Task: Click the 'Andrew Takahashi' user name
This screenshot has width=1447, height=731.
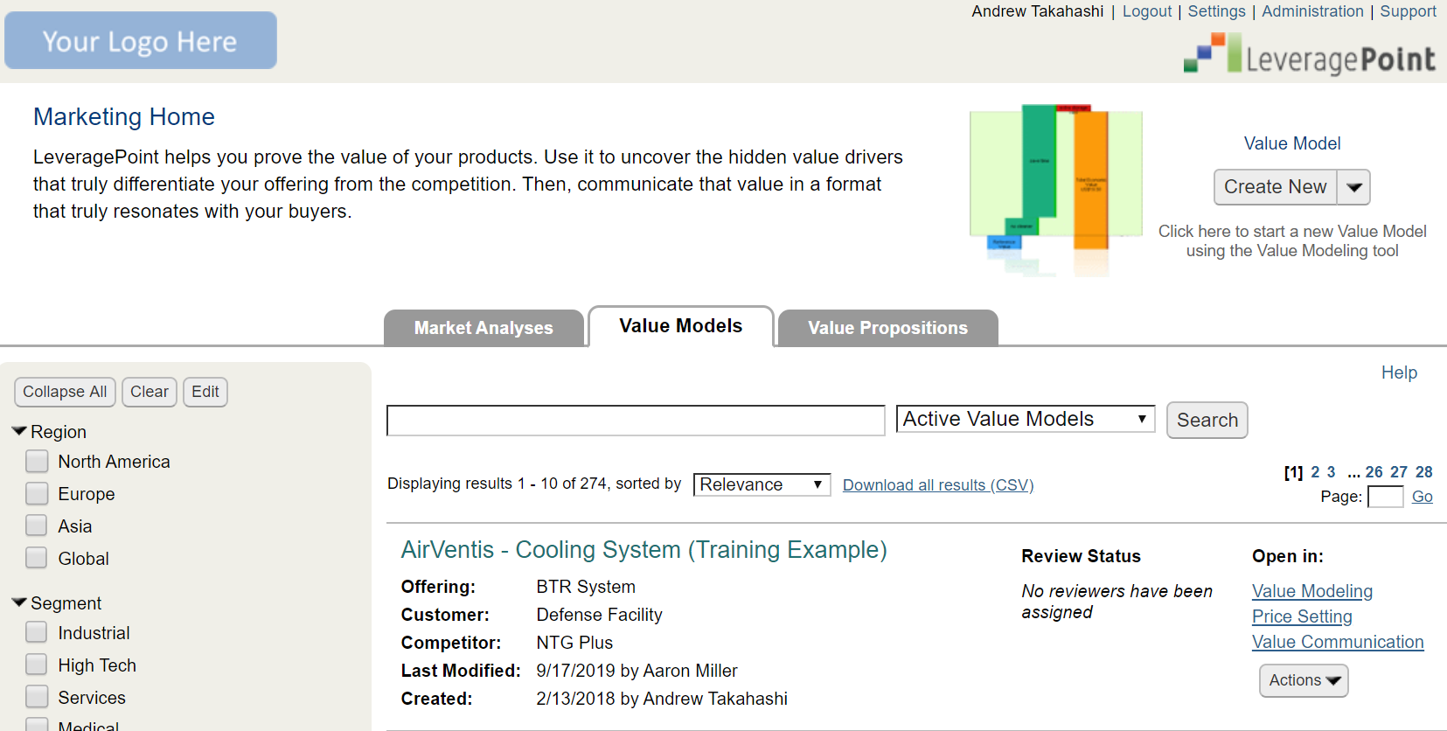Action: click(x=1038, y=11)
